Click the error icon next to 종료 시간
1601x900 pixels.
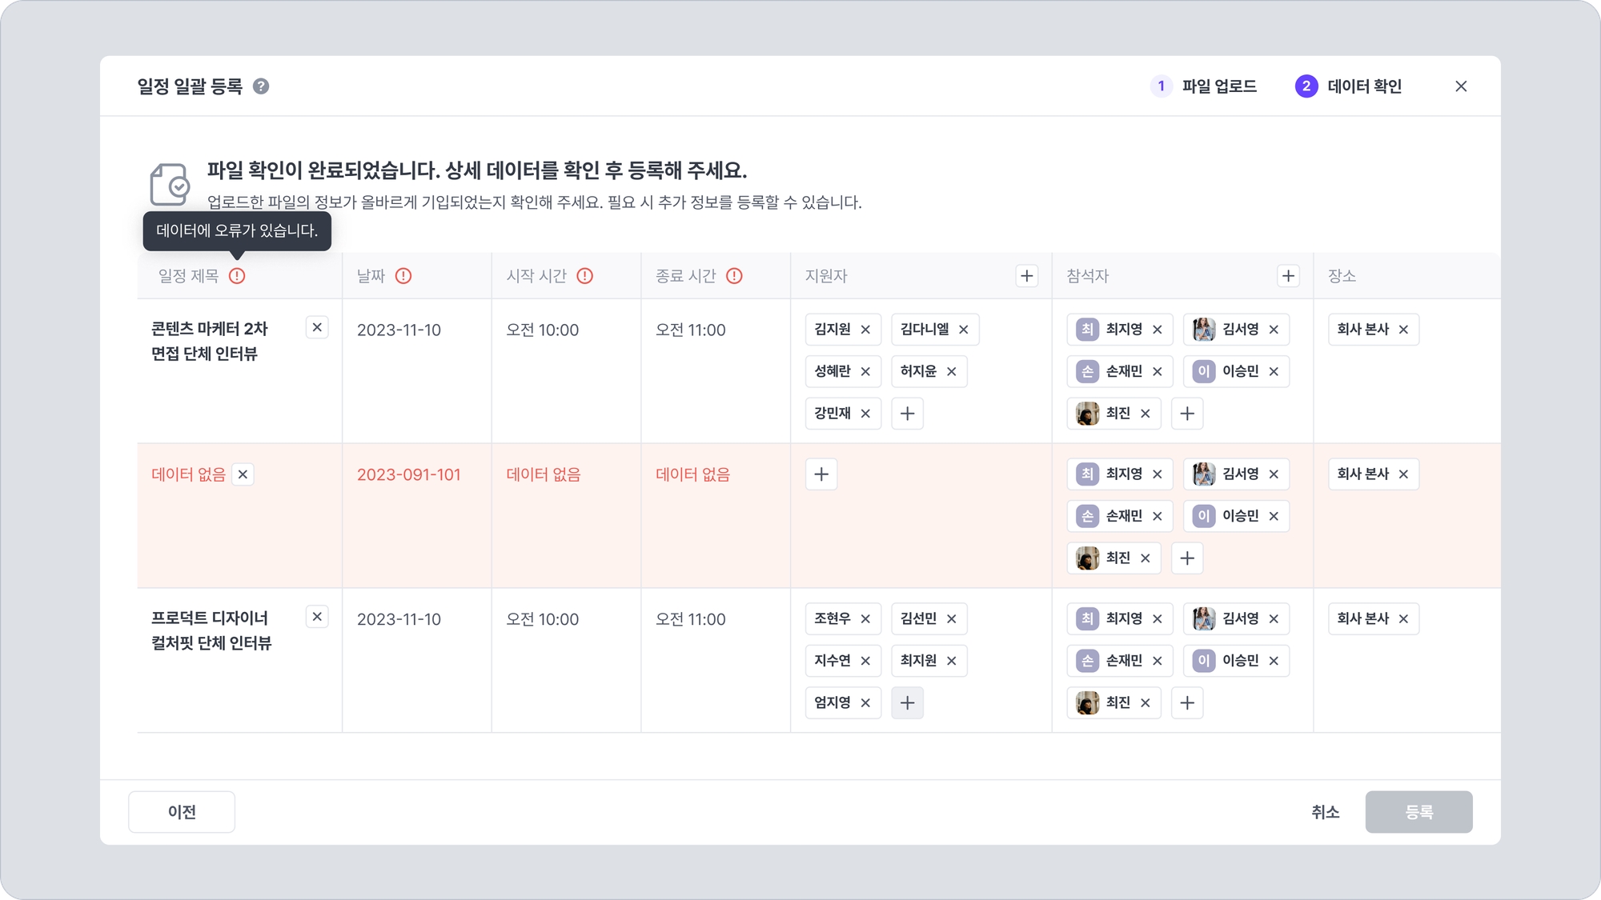point(734,276)
